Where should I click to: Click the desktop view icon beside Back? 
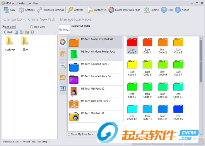click(16, 32)
